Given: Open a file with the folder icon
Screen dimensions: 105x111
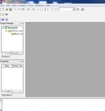Looking at the screenshot, I should [7, 9].
